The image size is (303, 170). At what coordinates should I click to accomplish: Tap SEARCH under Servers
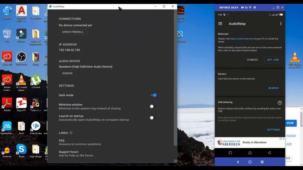coord(274,88)
